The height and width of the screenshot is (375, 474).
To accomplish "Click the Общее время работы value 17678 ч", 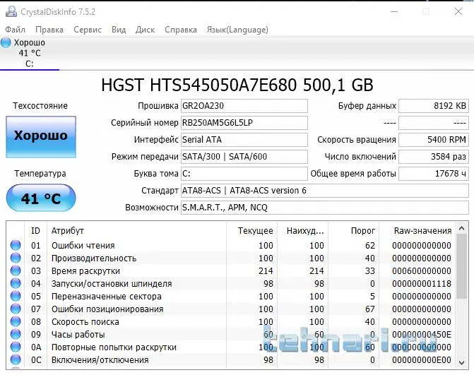I will [434, 174].
